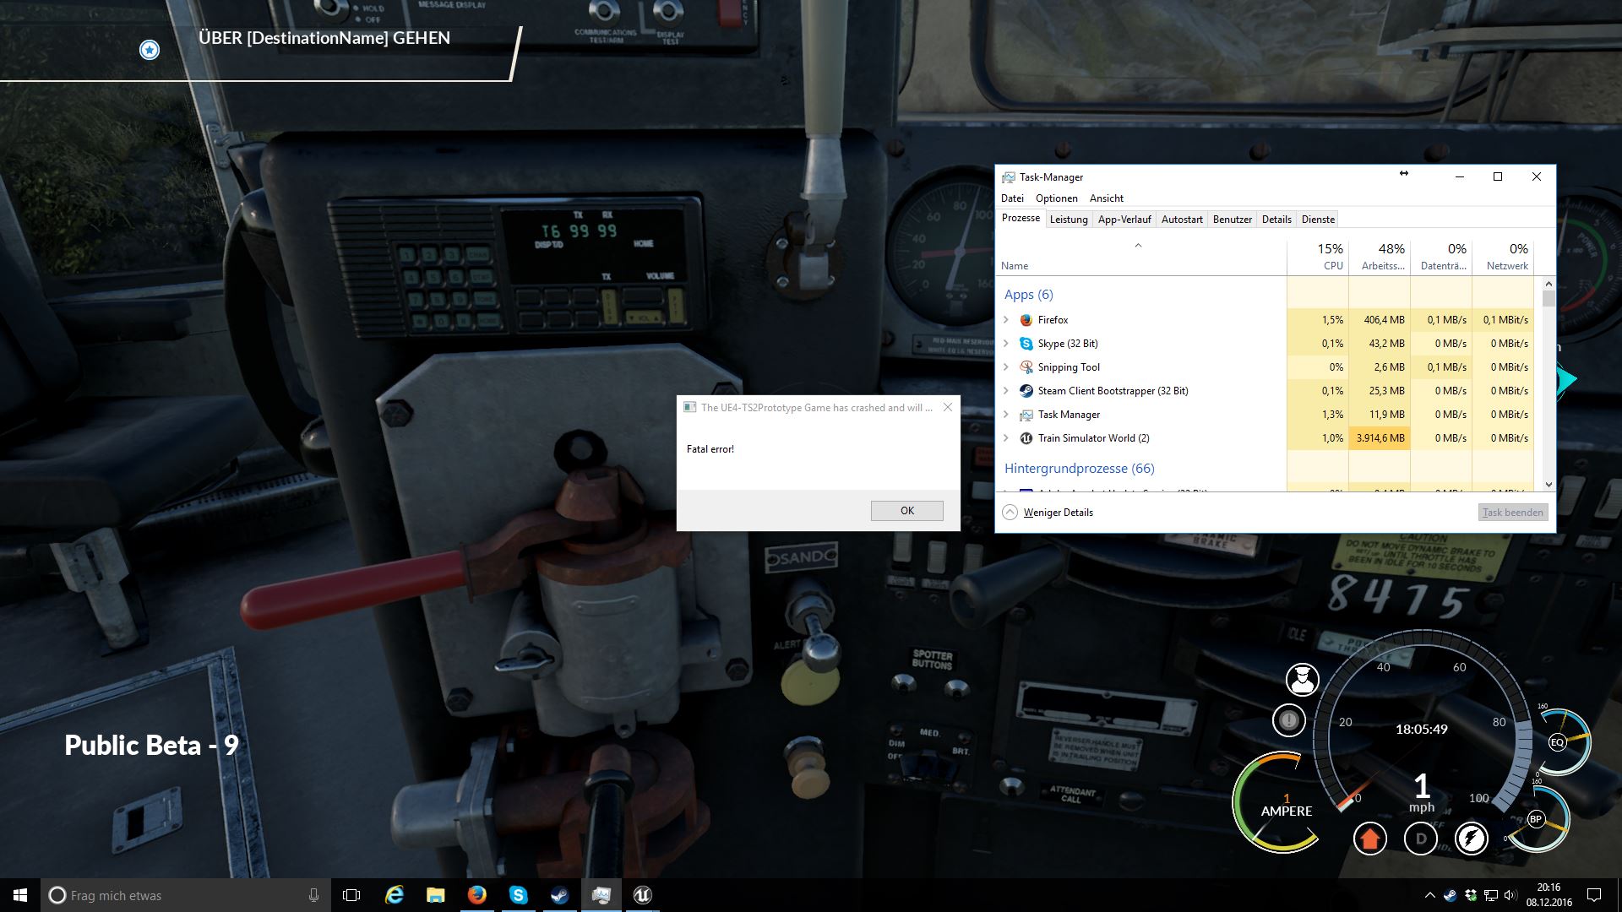1622x912 pixels.
Task: Open Unreal Engine game from taskbar
Action: (642, 895)
